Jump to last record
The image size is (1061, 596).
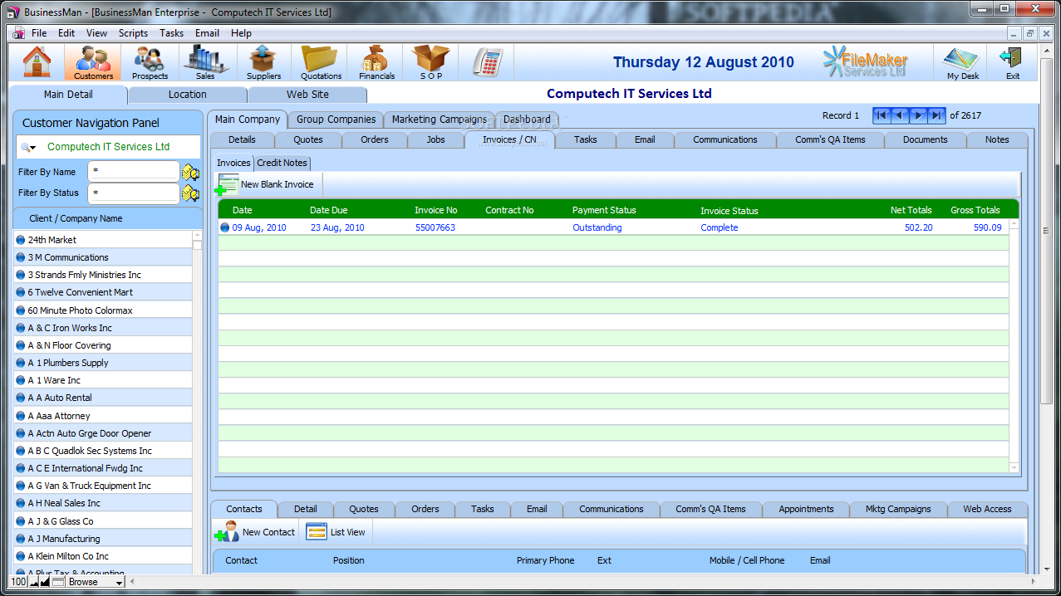936,115
